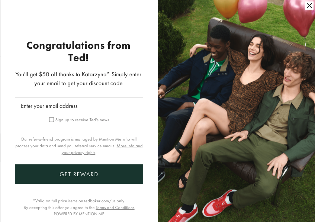Image resolution: width=315 pixels, height=222 pixels.
Task: Tick the Sign up to receive Ted's news checkbox
Action: 51,120
